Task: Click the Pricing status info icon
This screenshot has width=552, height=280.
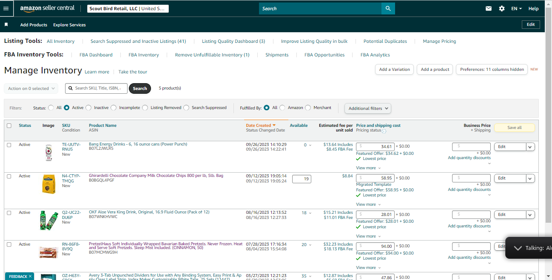Action: coord(384,131)
